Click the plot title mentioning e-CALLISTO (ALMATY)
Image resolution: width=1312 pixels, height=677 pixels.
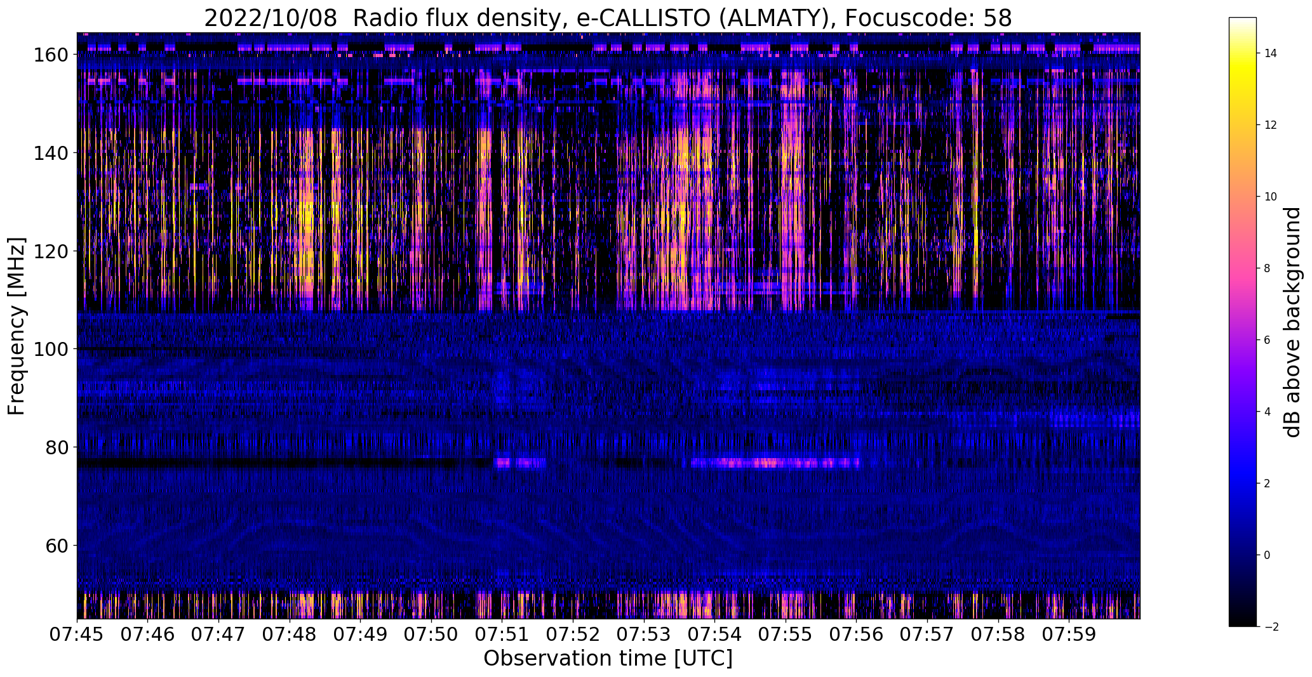click(x=608, y=18)
